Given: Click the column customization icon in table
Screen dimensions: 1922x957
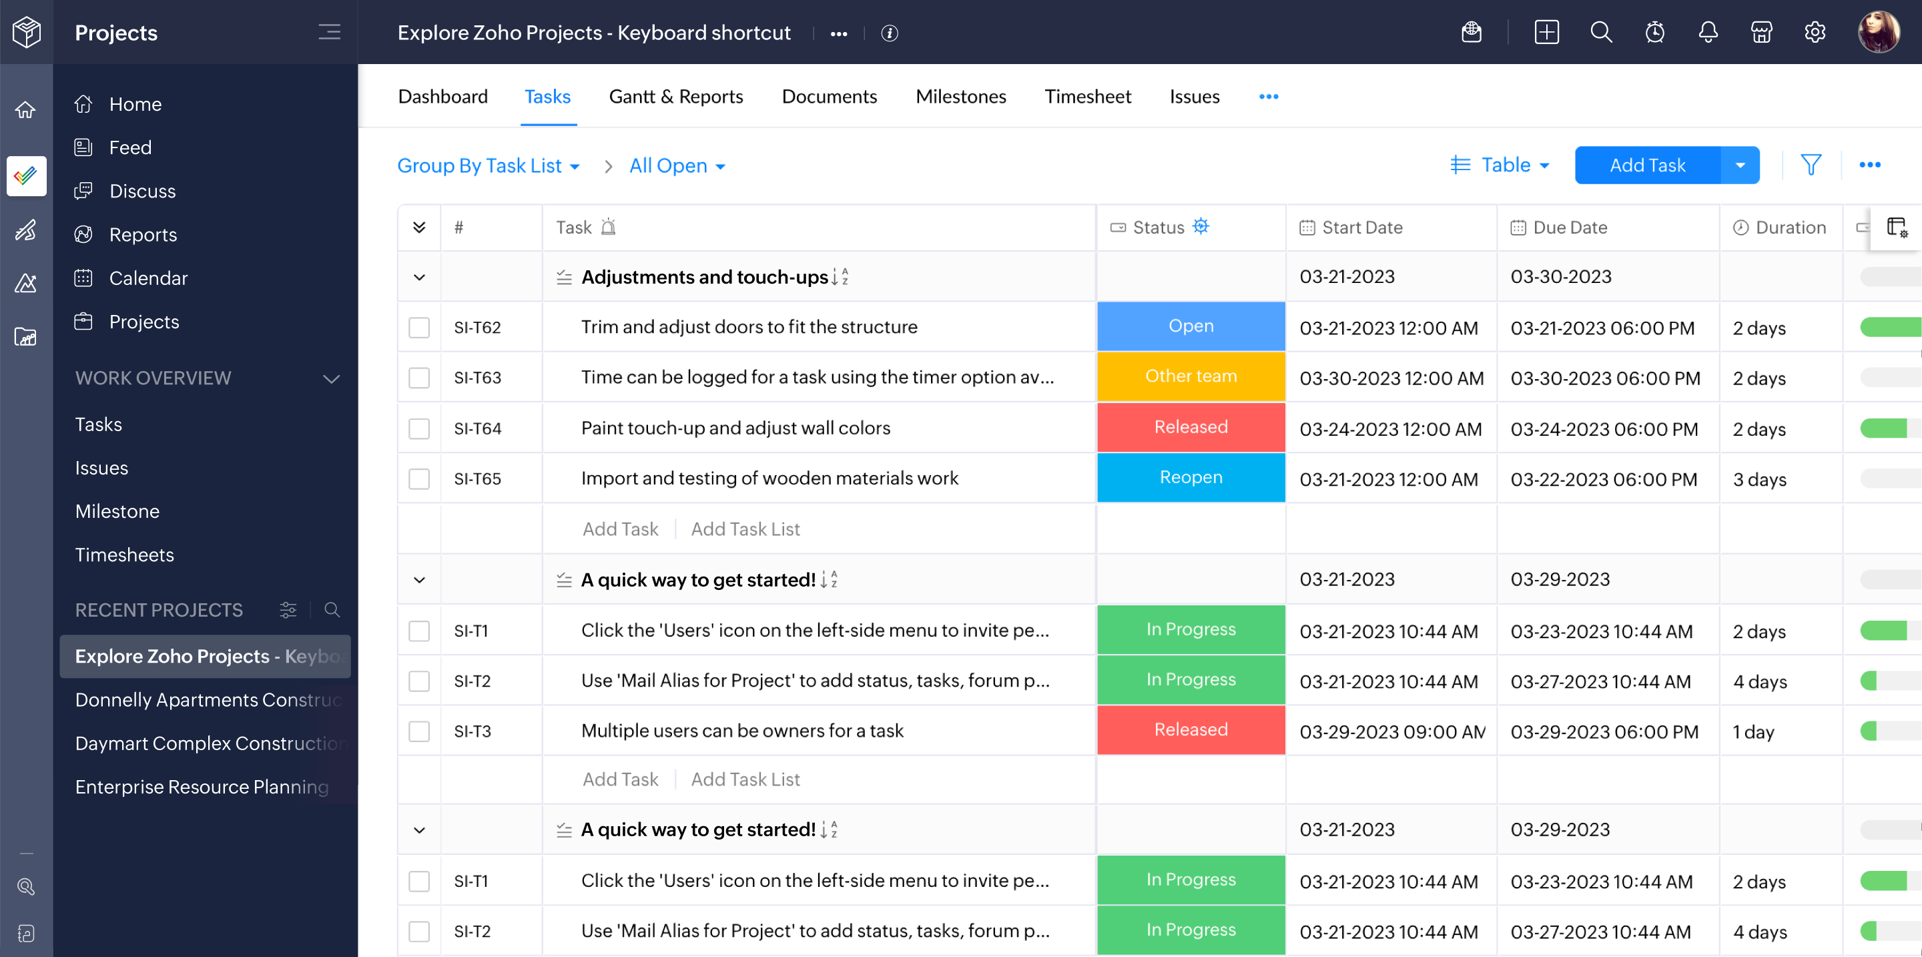Looking at the screenshot, I should [1896, 227].
